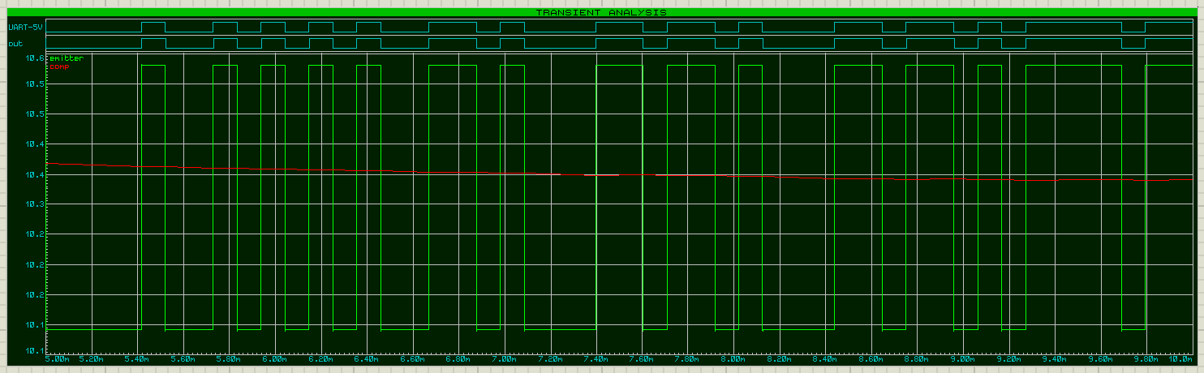Click the TRANSIENT ANALYSIS graph title bar

[601, 13]
